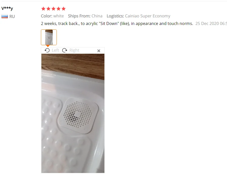Click the second red rating star
The image size is (227, 177).
click(x=48, y=9)
